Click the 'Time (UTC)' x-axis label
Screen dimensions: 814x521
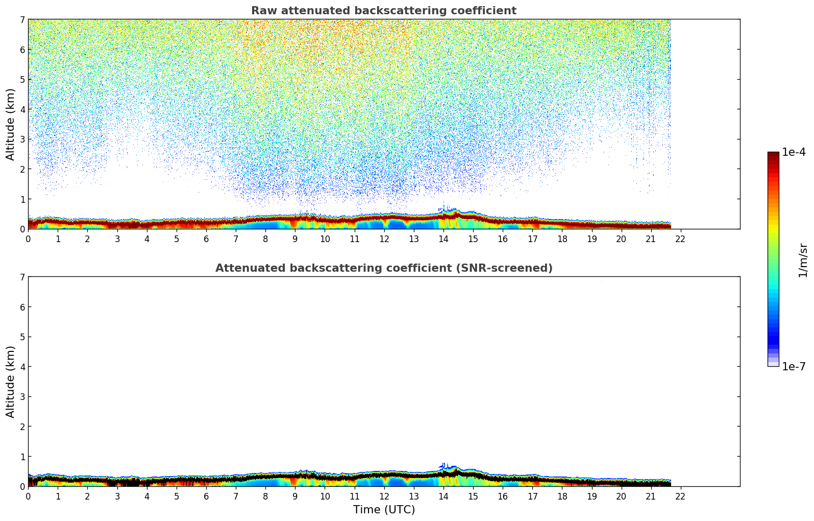[384, 510]
